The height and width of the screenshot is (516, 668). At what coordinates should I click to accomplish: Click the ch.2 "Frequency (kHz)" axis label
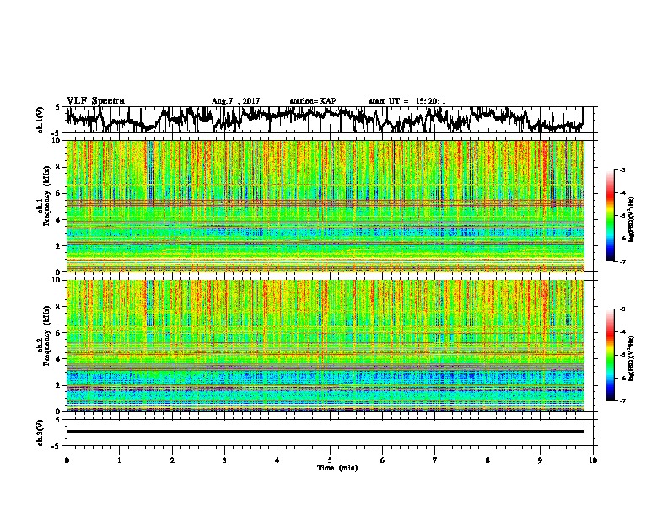[46, 336]
